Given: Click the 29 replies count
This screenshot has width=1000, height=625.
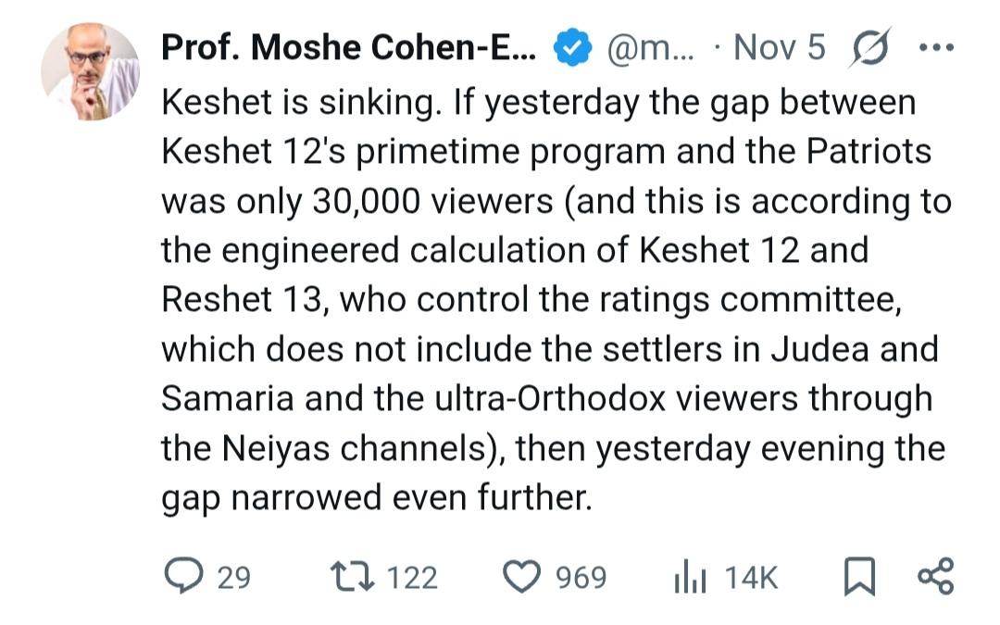Looking at the screenshot, I should (233, 578).
